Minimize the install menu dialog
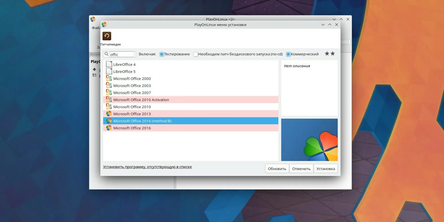Screen dimensions: 444x222 coord(323,25)
